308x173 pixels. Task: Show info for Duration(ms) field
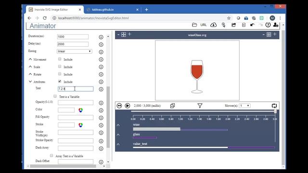(x=101, y=37)
